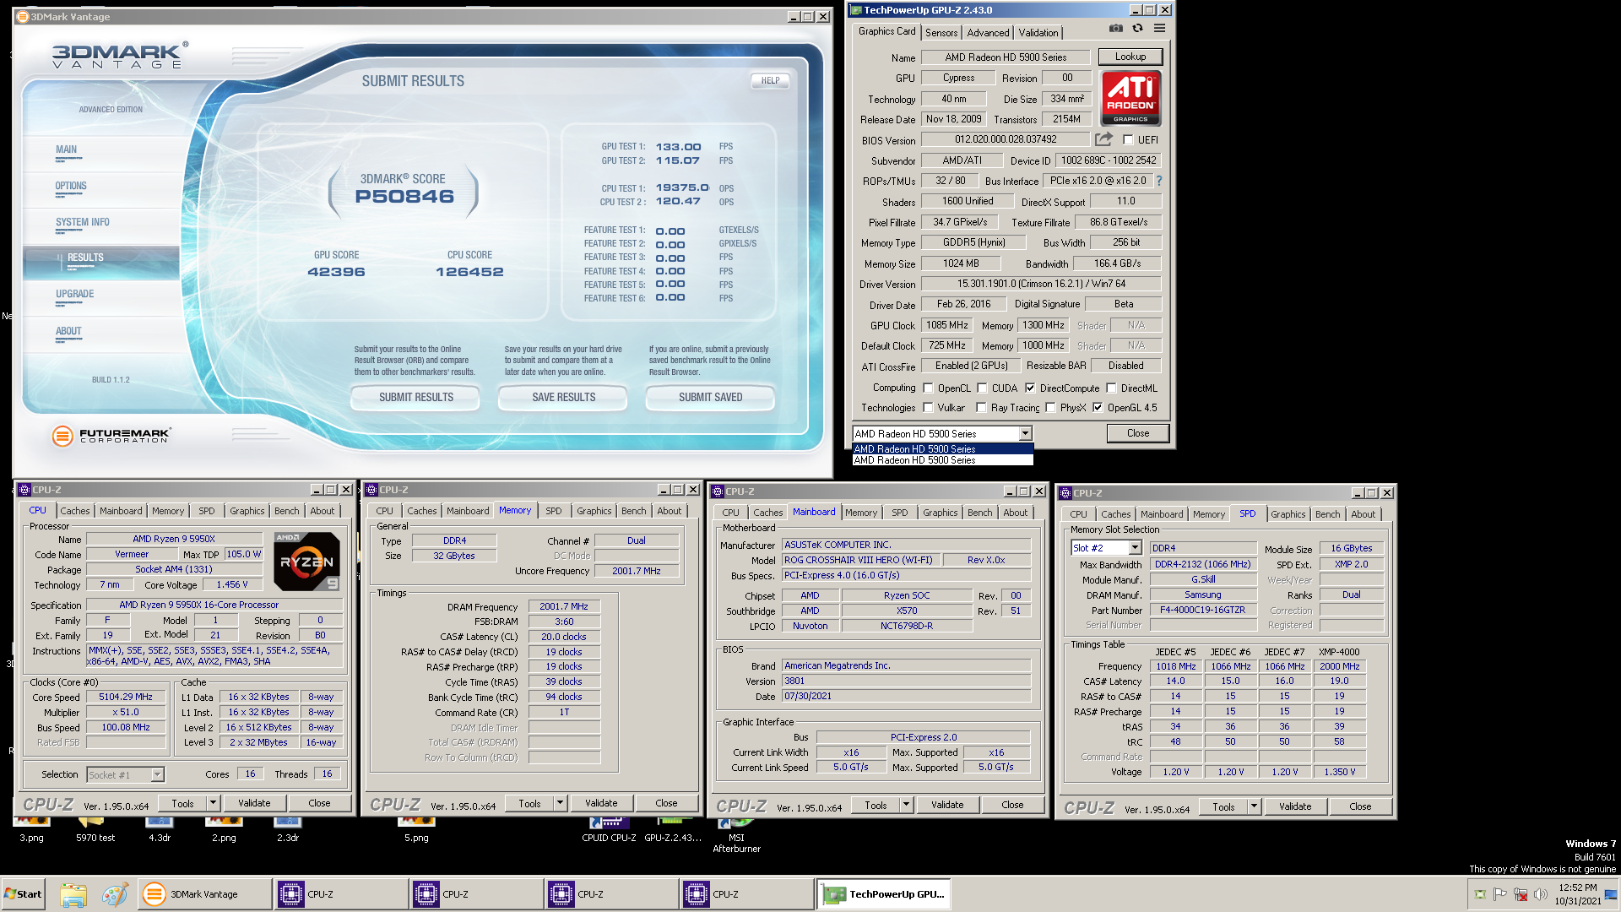Open 2.3dr desktop file
Viewport: 1621px width, 912px height.
288,830
